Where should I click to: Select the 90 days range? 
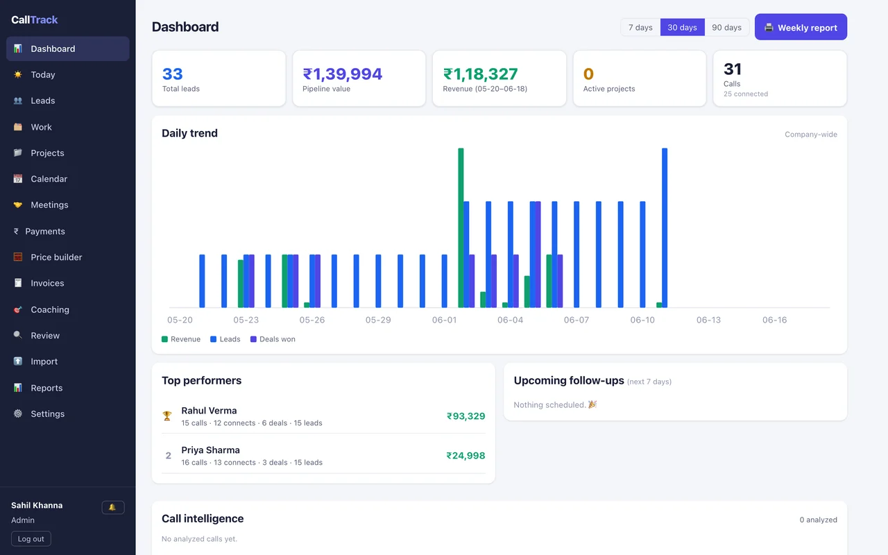tap(726, 27)
